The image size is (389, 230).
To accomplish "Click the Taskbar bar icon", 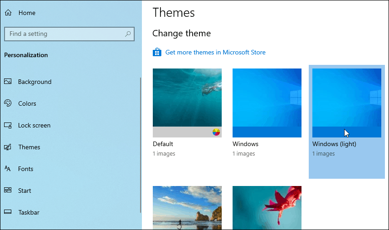I will (8, 212).
